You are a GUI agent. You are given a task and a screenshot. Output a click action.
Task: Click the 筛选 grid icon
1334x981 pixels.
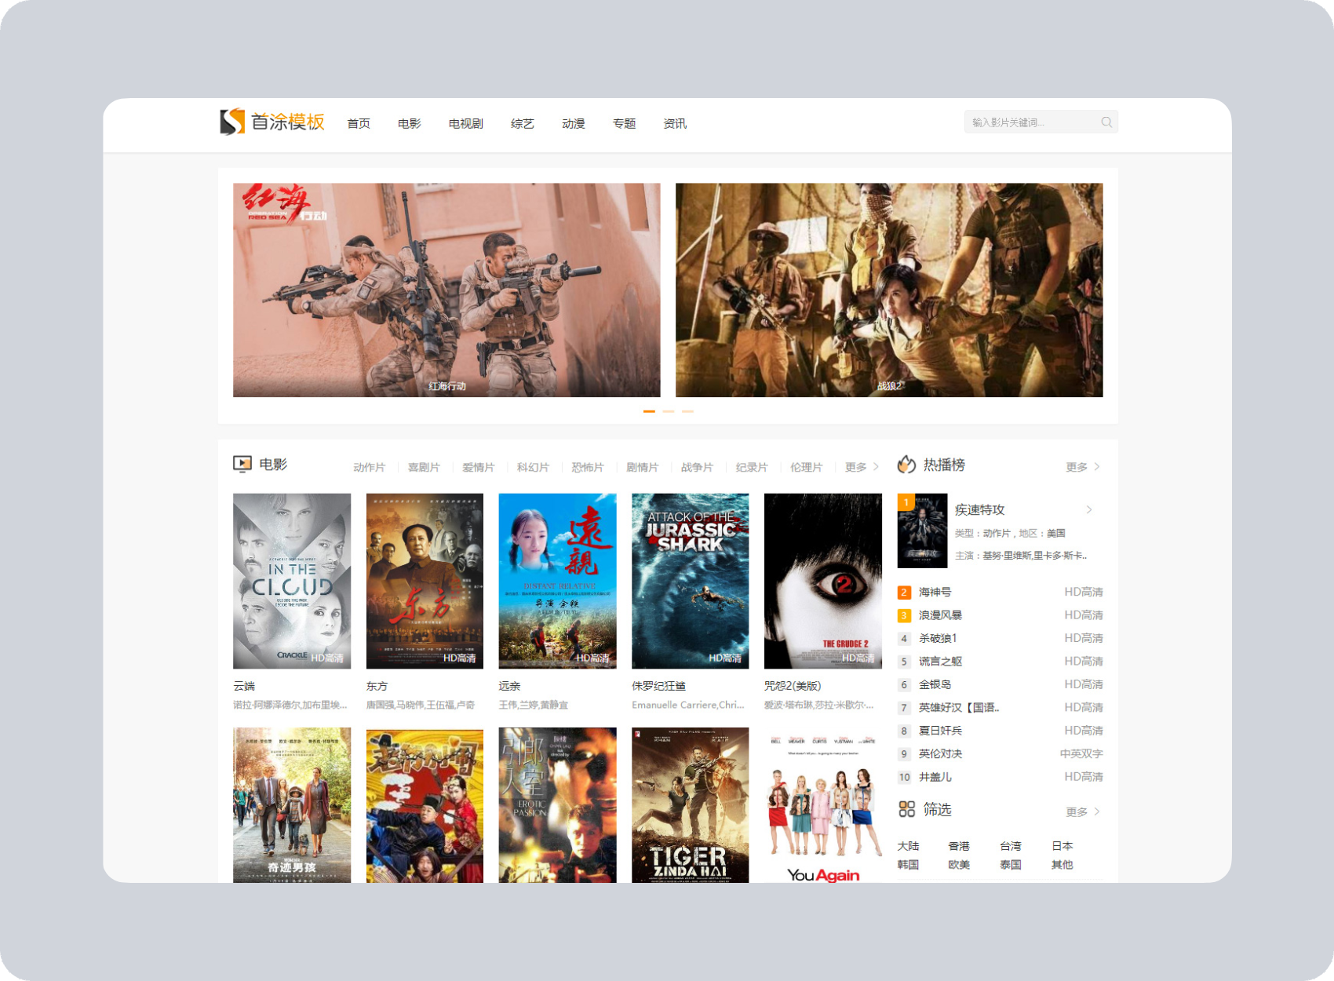click(906, 809)
